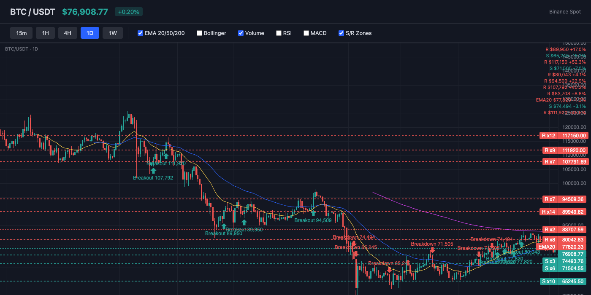Enable the MACD checkbox
The image size is (591, 295).
click(x=306, y=33)
